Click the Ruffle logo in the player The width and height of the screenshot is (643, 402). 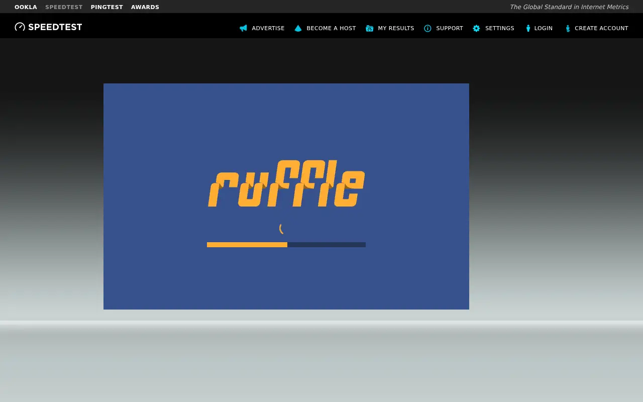point(286,183)
